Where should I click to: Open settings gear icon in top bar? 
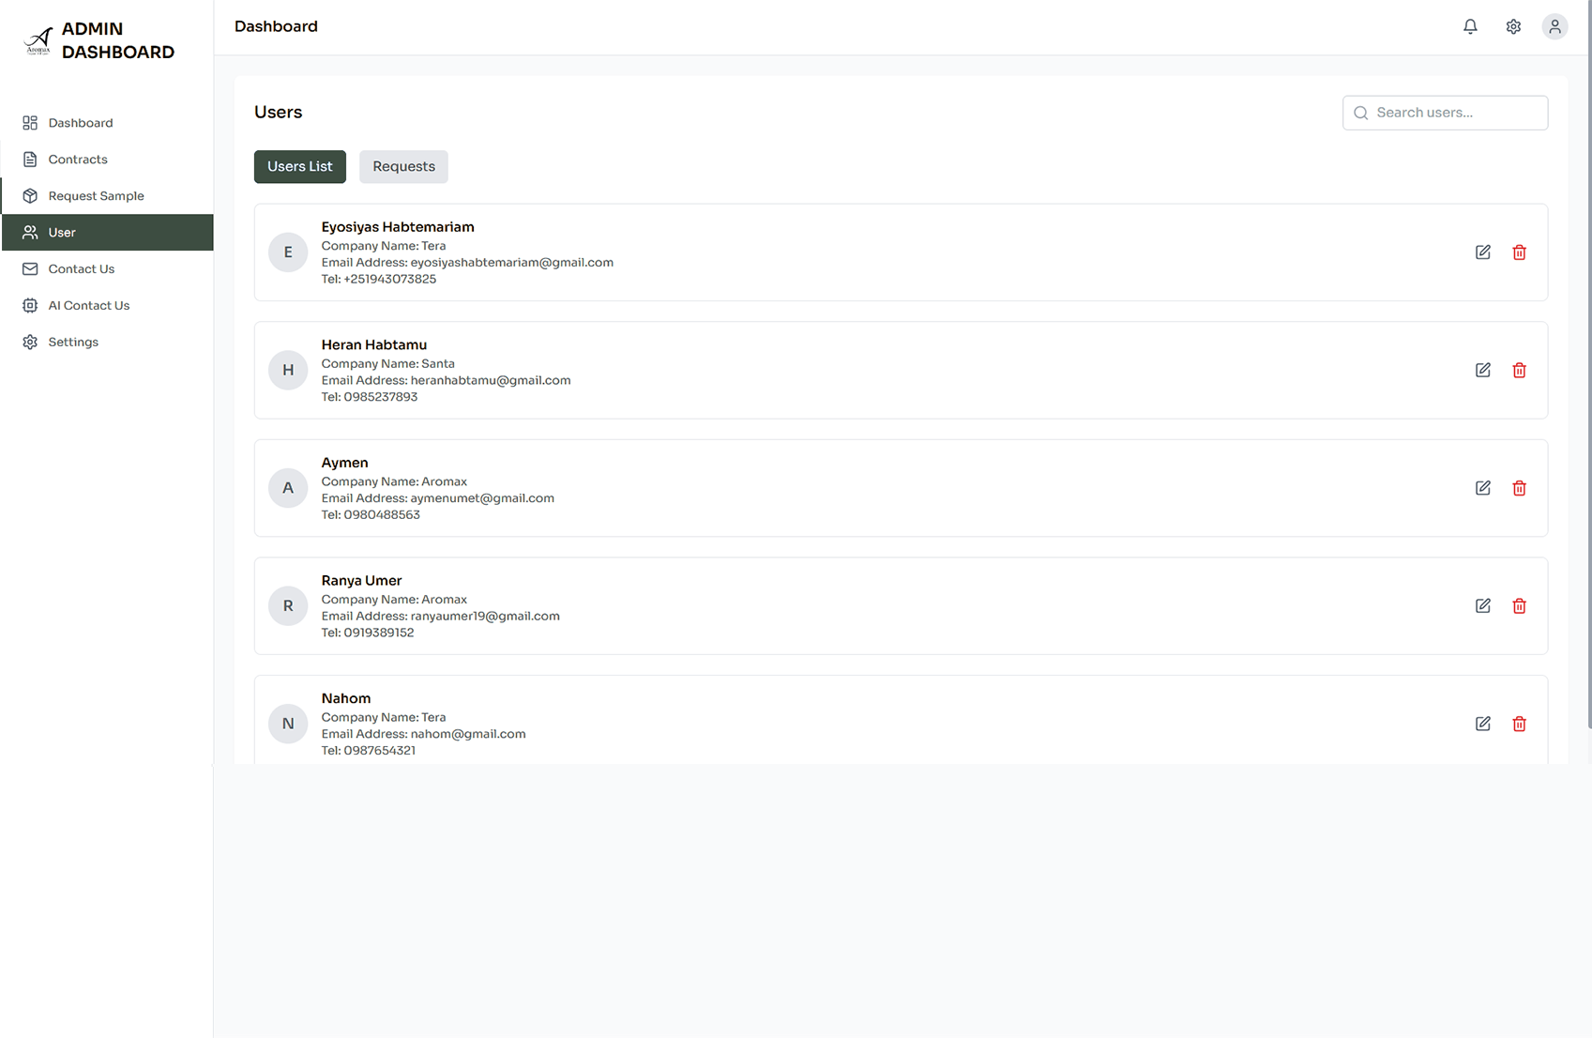1513,27
